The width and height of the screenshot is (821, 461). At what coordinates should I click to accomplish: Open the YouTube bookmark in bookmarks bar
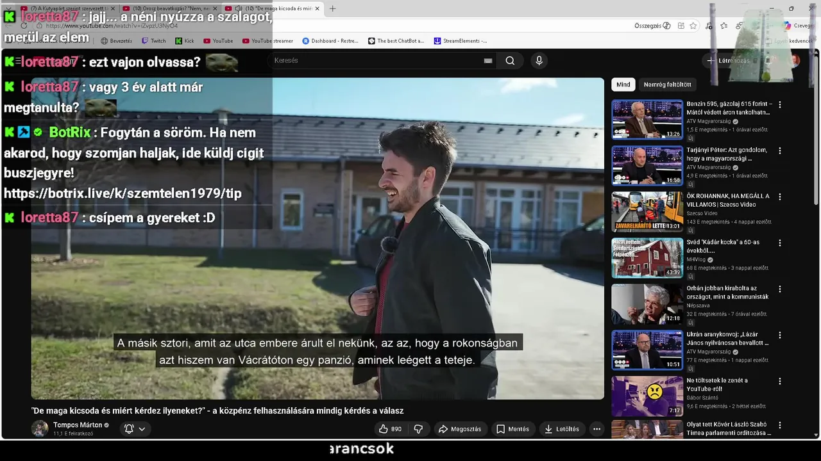click(x=218, y=41)
